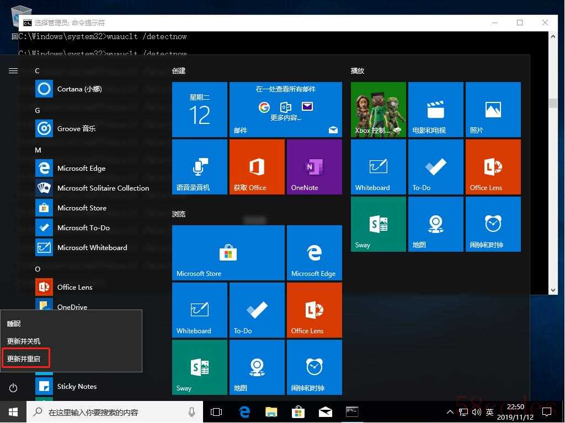Viewport: 565px width, 423px height.
Task: Click the 播放 tile group header
Action: click(358, 71)
